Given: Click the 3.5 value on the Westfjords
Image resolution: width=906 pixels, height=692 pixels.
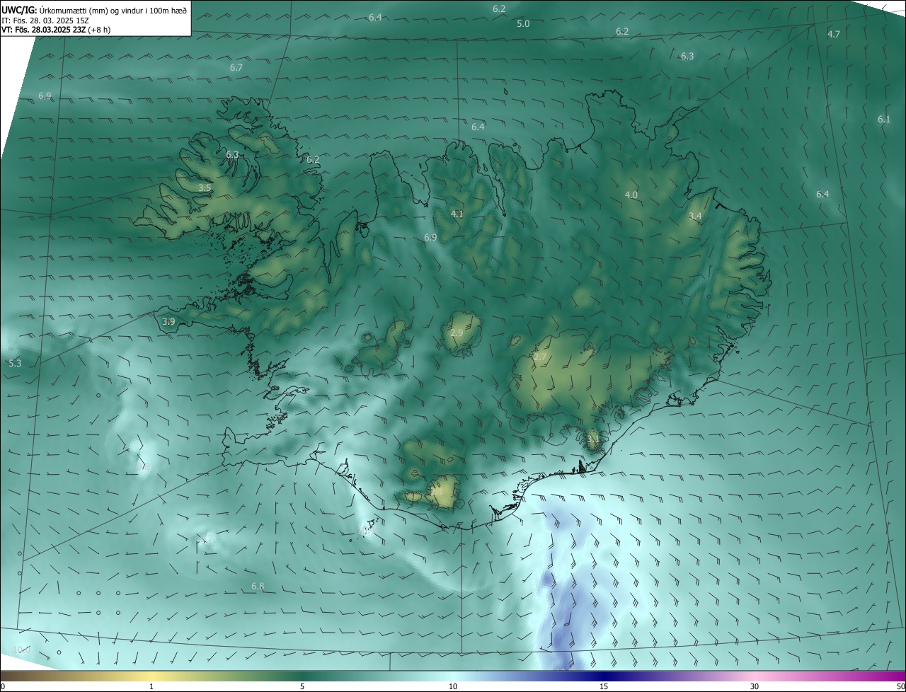Looking at the screenshot, I should [205, 188].
